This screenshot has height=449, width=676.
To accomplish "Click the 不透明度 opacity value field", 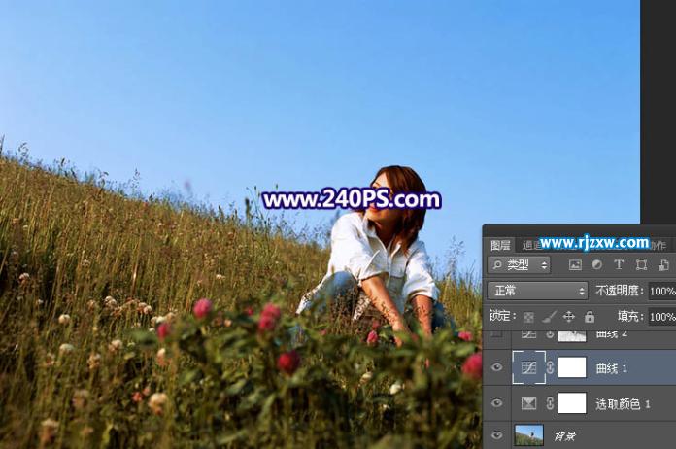I will point(662,292).
